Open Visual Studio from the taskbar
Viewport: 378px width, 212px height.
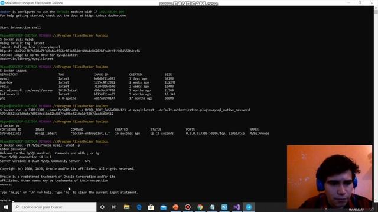pos(236,207)
